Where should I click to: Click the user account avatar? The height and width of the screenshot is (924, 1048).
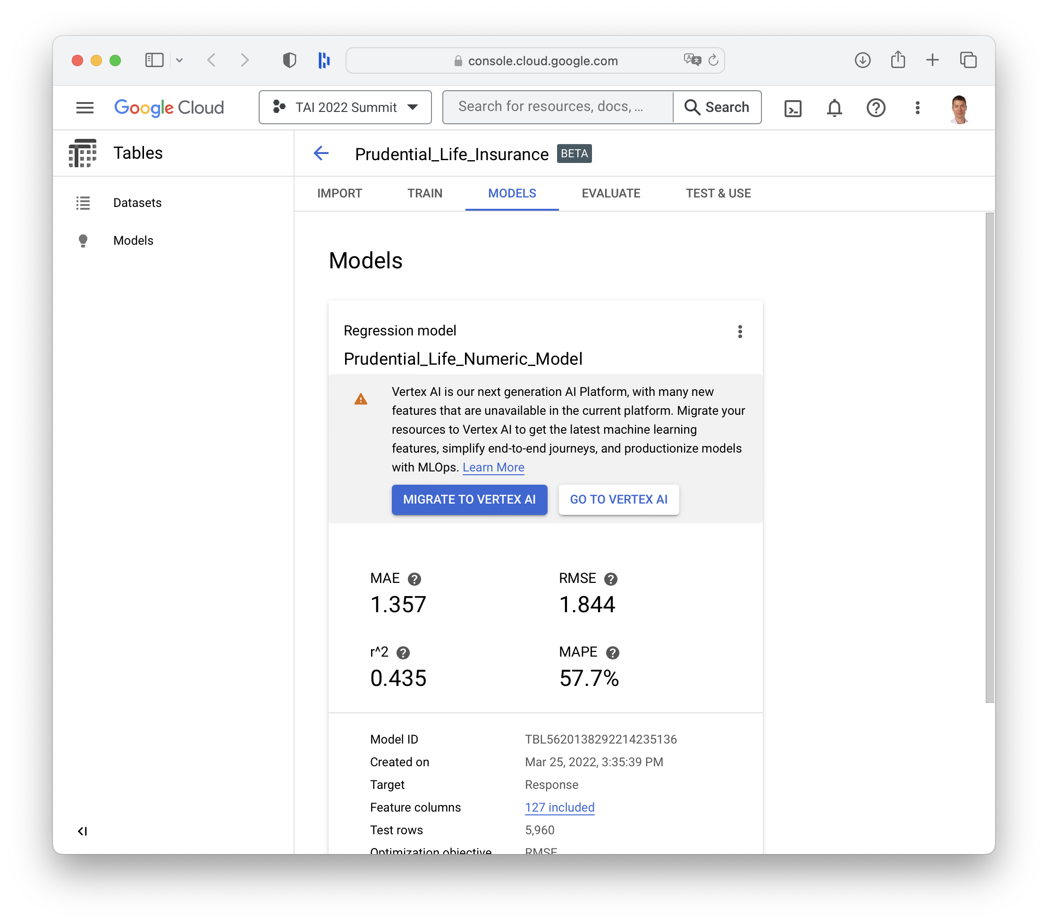click(x=959, y=108)
